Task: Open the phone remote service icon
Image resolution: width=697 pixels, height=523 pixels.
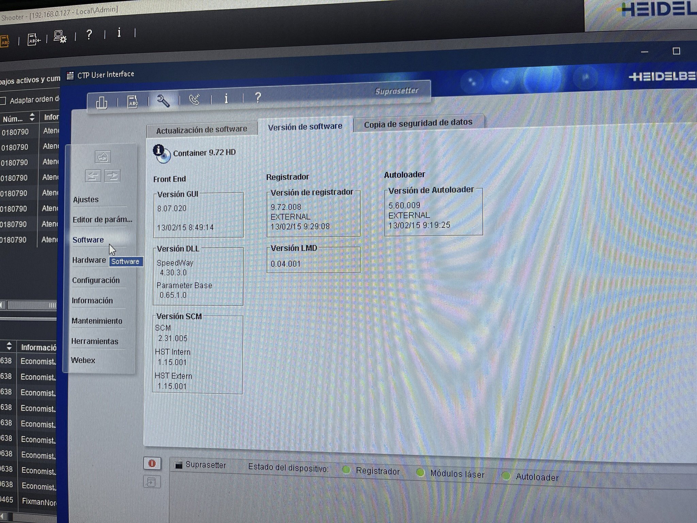Action: pyautogui.click(x=194, y=99)
